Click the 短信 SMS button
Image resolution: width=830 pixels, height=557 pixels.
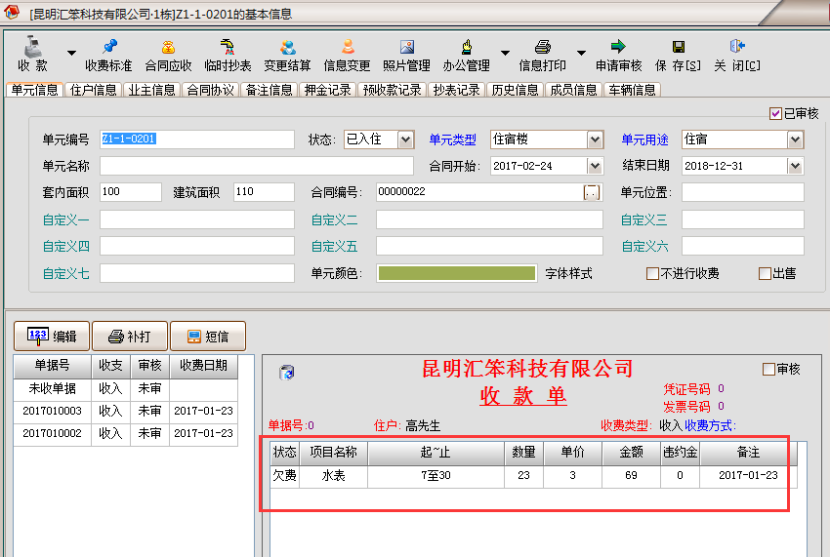tap(208, 336)
